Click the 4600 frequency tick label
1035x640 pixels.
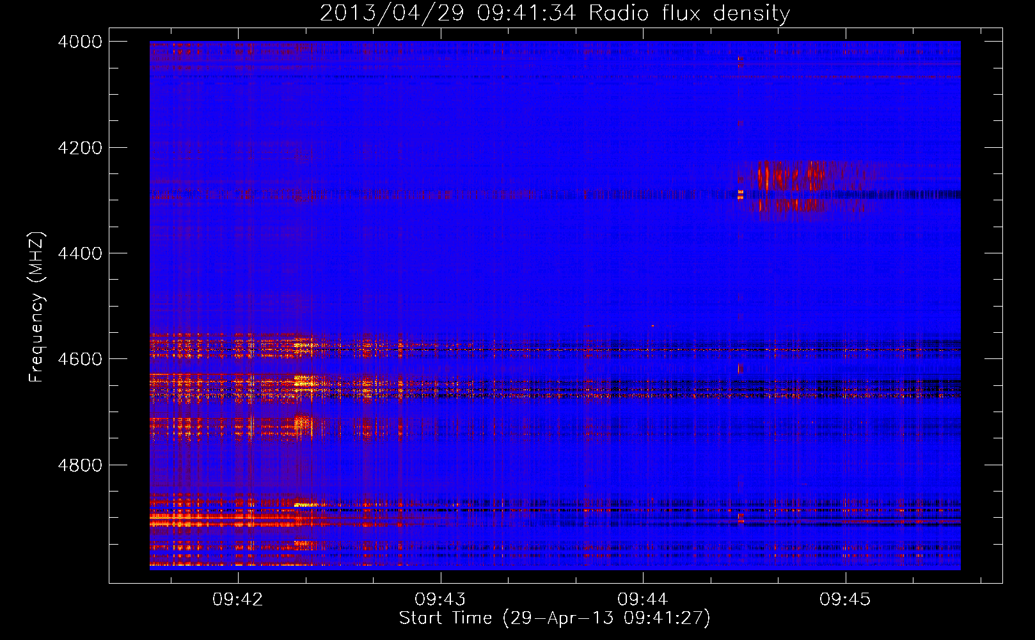(x=80, y=359)
